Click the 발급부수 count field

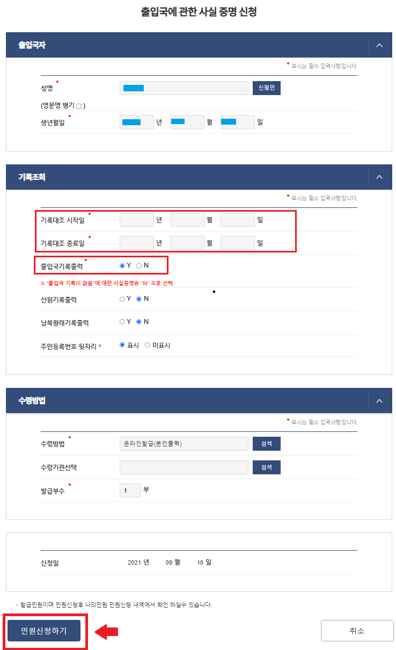pyautogui.click(x=130, y=490)
